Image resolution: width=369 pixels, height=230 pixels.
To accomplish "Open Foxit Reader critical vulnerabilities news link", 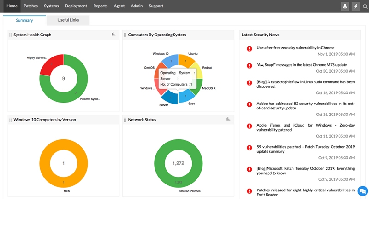I will pyautogui.click(x=305, y=192).
